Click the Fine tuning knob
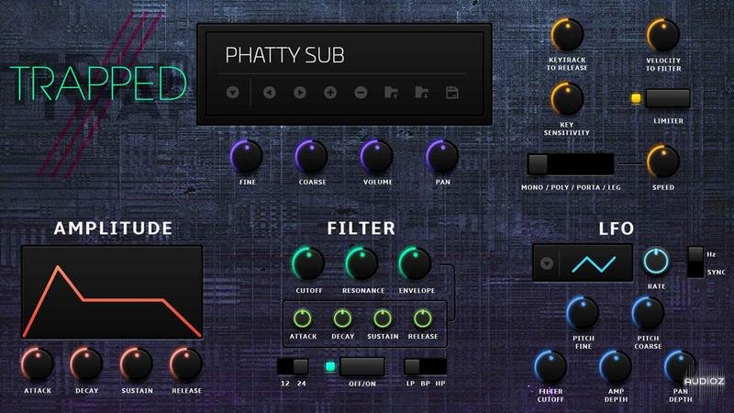The width and height of the screenshot is (734, 413). [247, 157]
